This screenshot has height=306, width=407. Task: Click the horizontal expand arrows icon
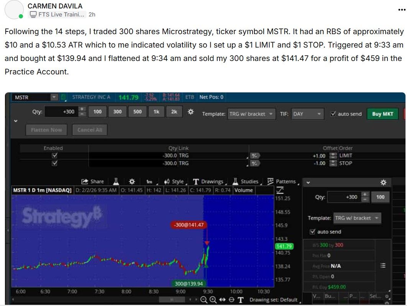coord(222,300)
